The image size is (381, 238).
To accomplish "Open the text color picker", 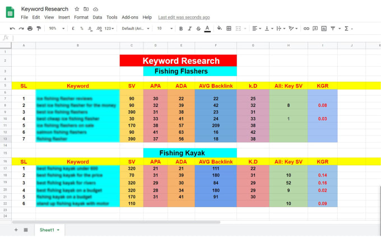I will [x=207, y=29].
